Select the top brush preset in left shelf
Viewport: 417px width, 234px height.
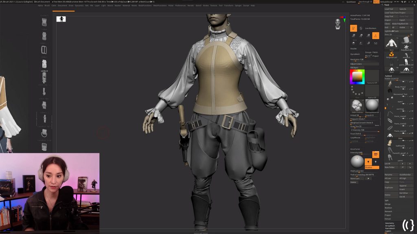pos(44,22)
